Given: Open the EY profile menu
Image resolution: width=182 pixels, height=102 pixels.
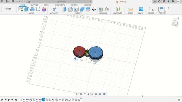Looking at the screenshot, I should pos(178,1).
